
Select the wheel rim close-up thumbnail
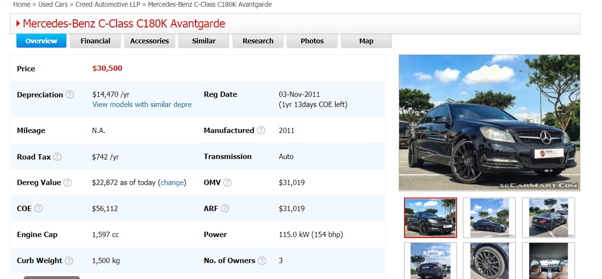pos(489,261)
